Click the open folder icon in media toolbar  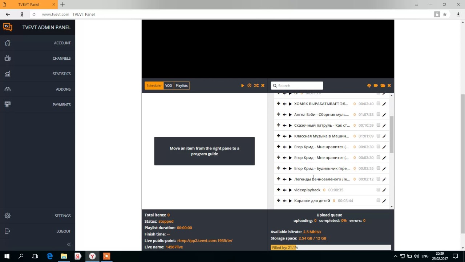(383, 86)
